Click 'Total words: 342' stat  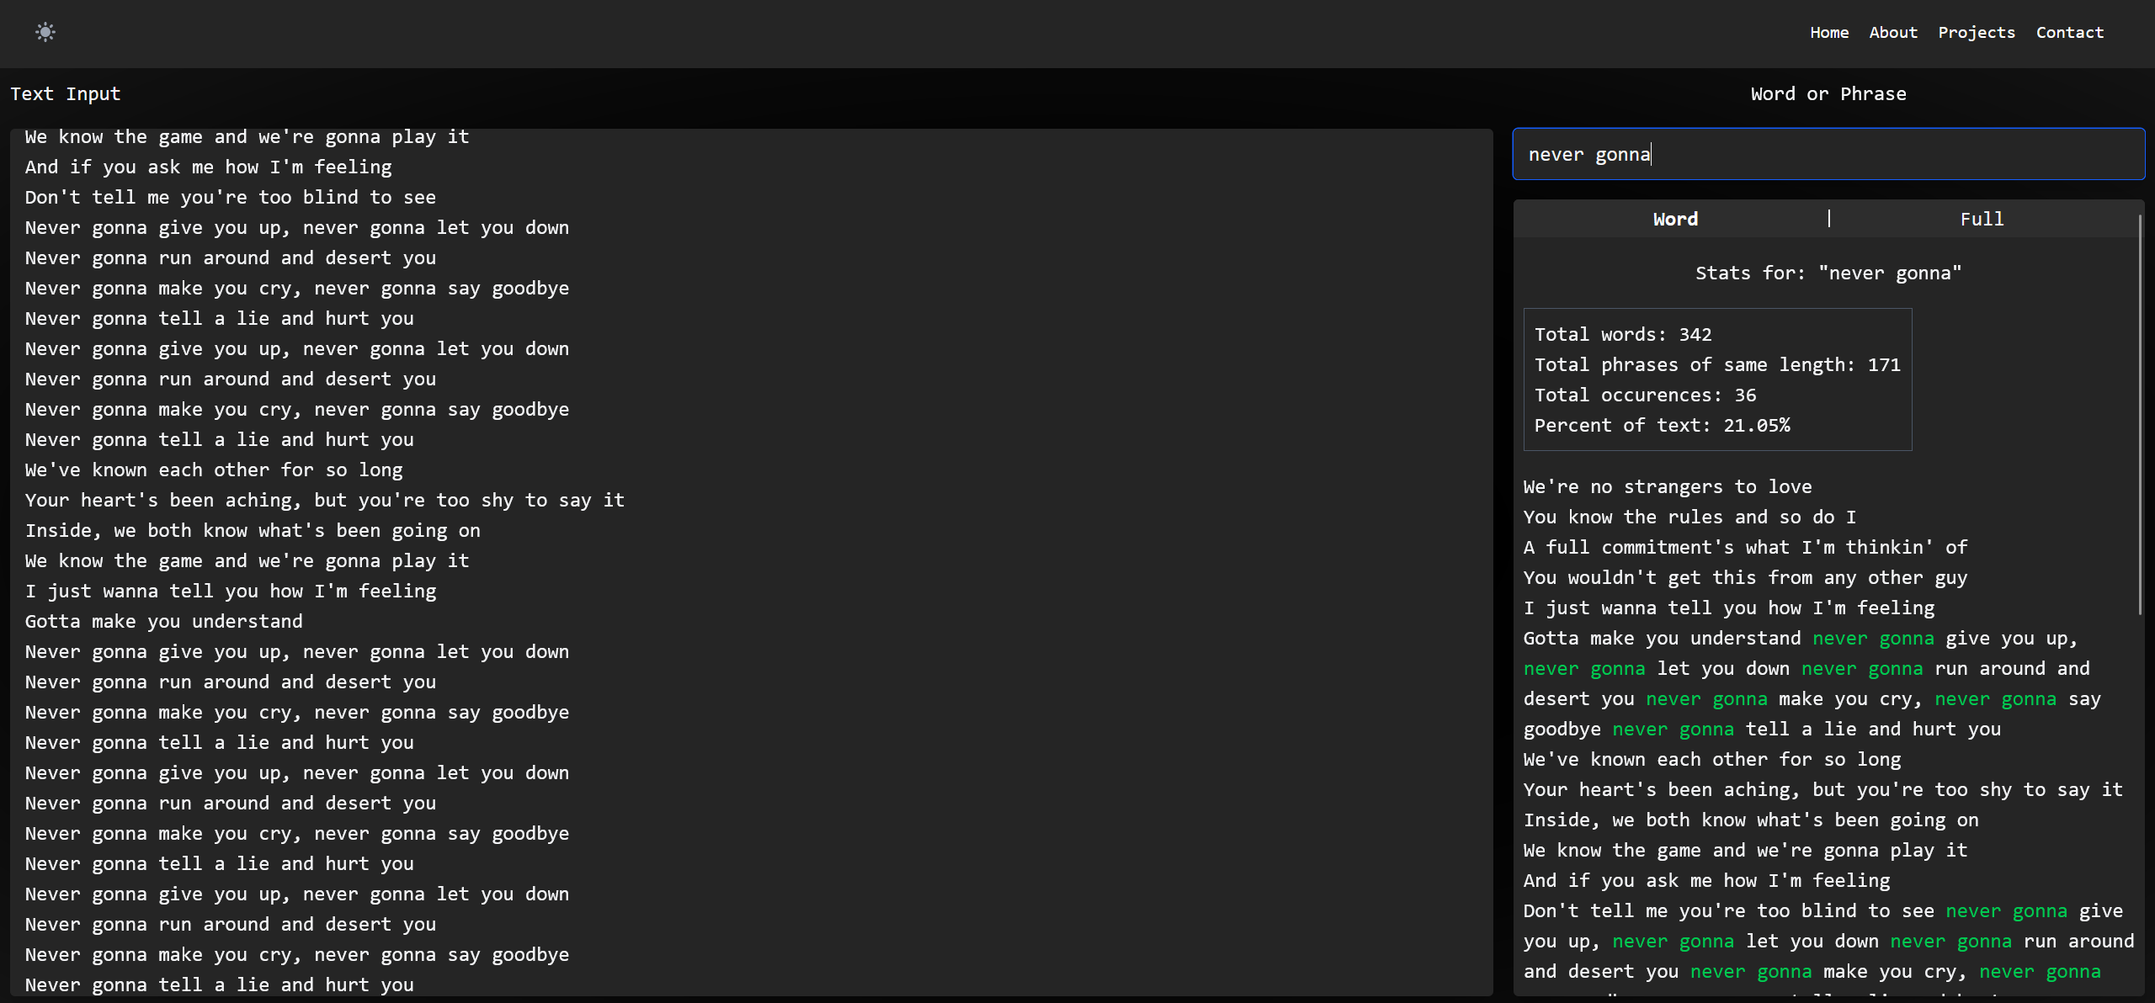coord(1623,334)
